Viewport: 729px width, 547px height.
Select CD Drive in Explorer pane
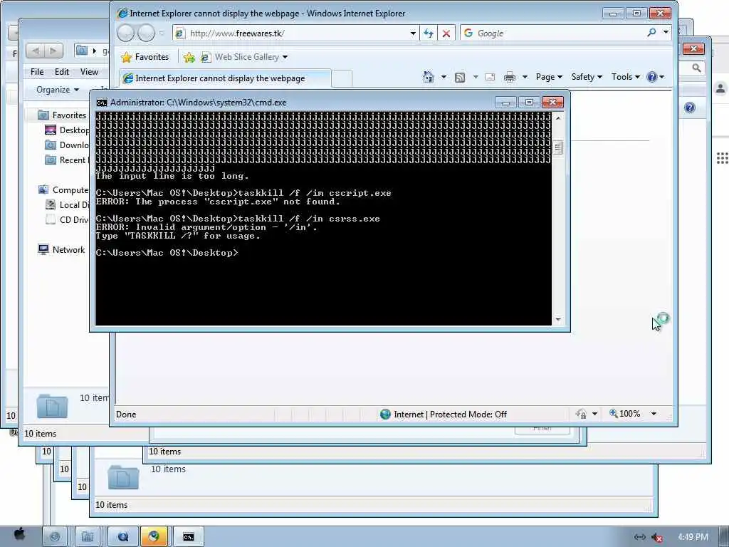(x=67, y=219)
